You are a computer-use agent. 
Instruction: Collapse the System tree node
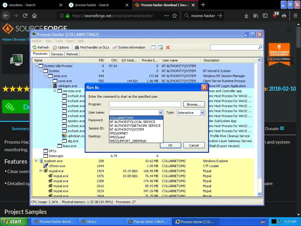click(x=41, y=71)
